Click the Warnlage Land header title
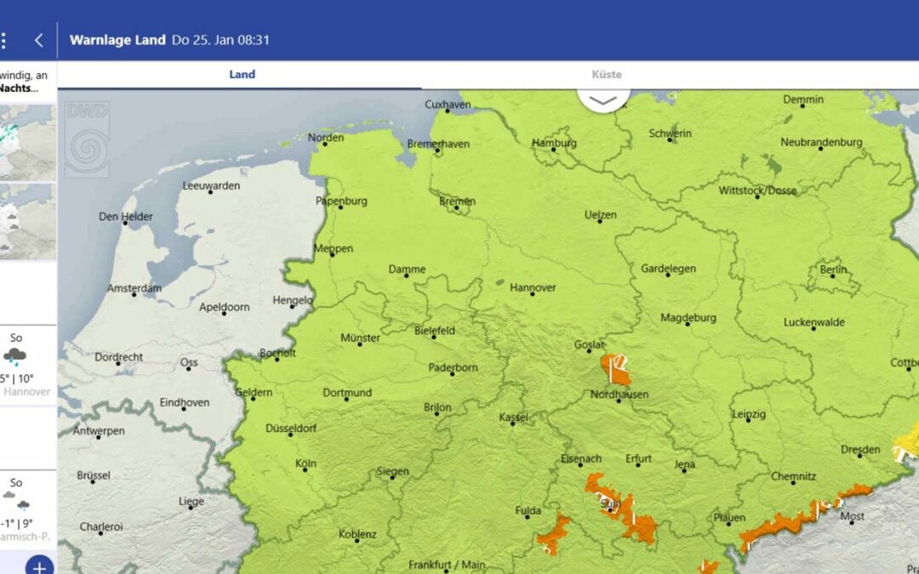Viewport: 919px width, 574px height. (117, 40)
